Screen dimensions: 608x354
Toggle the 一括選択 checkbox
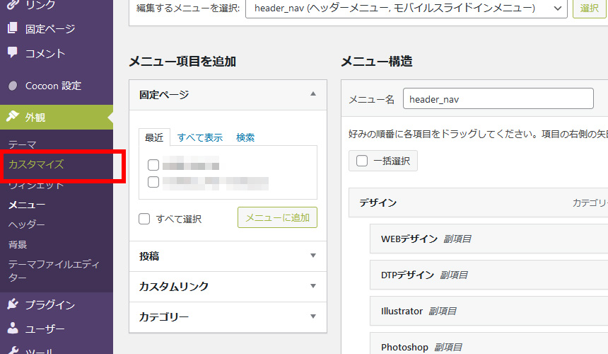362,161
